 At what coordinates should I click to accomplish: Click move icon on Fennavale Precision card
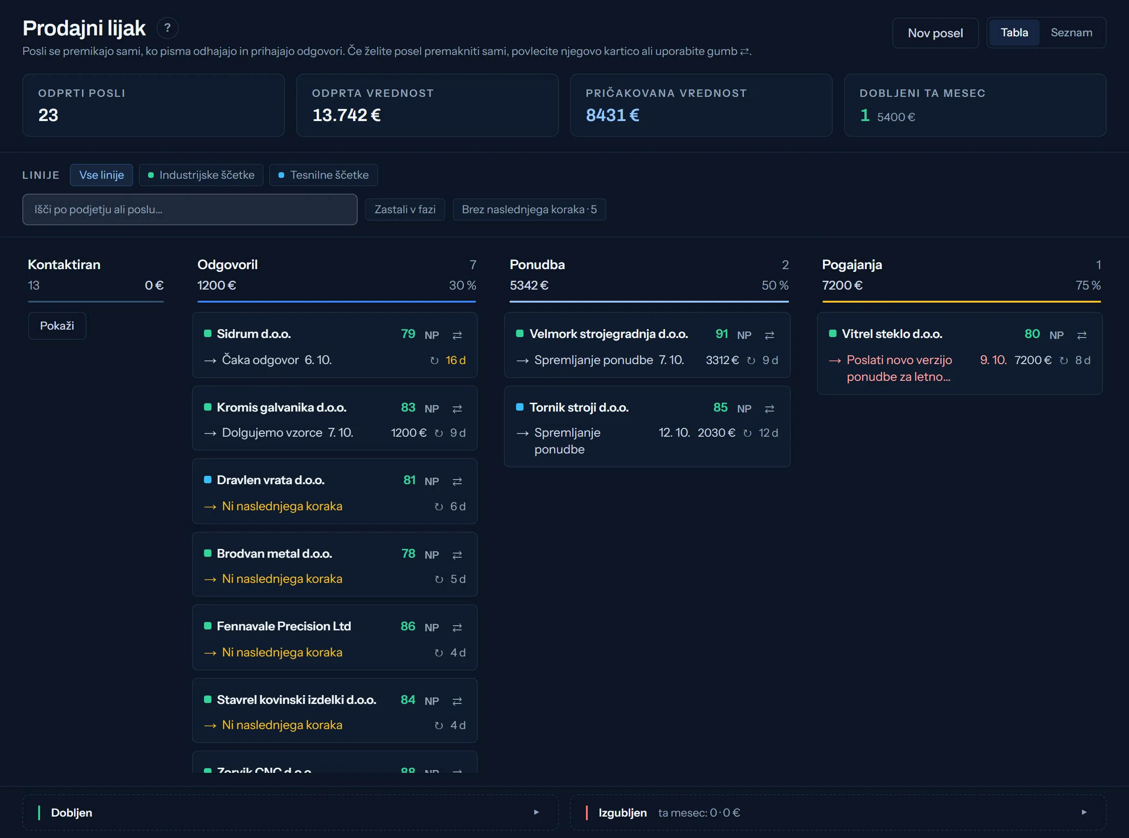point(456,627)
